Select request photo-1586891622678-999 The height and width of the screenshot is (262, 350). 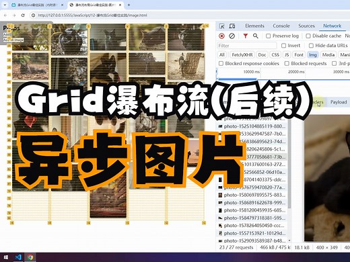[x=252, y=203]
